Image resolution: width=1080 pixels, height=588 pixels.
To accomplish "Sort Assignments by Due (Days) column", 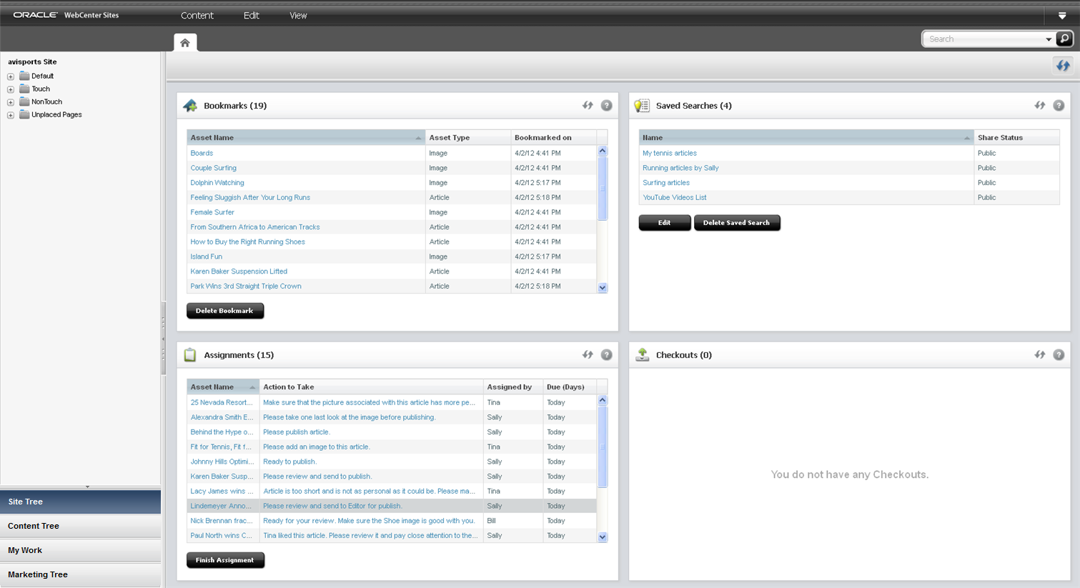I will [x=570, y=387].
